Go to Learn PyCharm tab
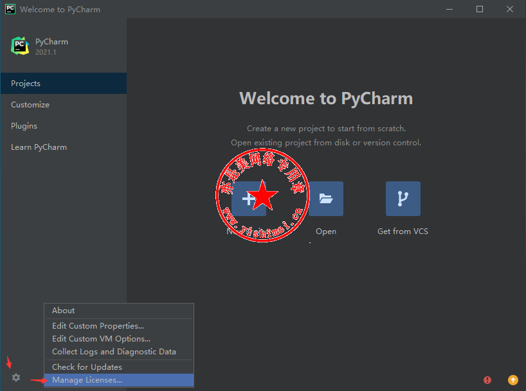Screen dimensions: 526x391 [64, 147]
